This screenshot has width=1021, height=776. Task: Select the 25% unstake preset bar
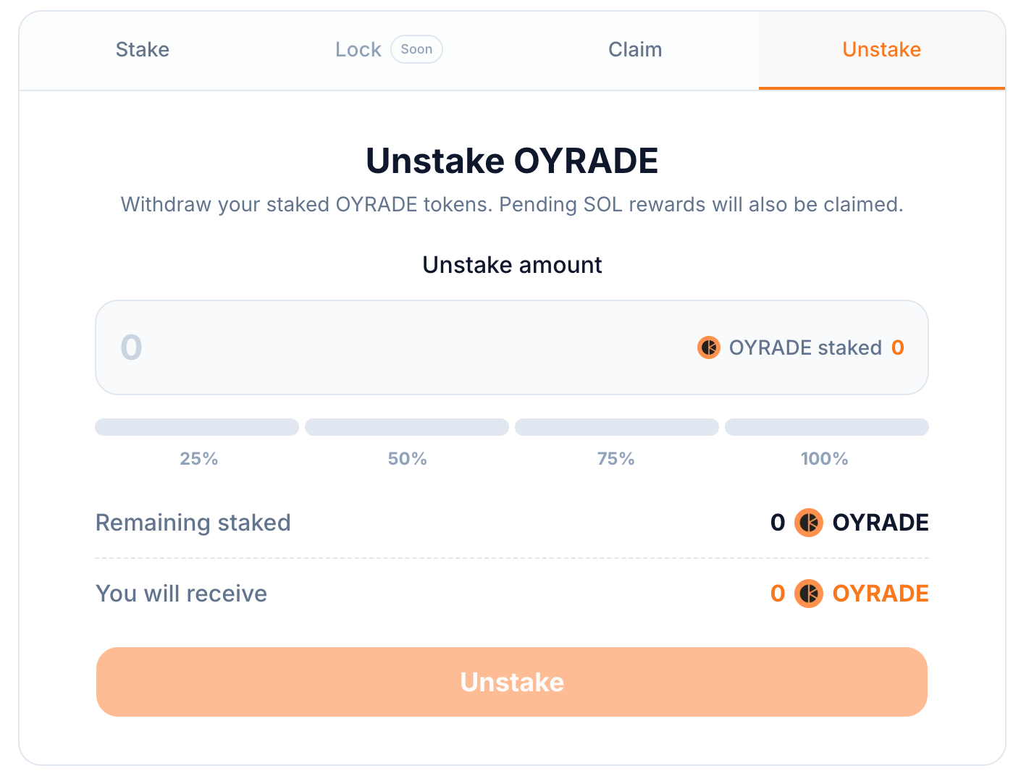196,427
